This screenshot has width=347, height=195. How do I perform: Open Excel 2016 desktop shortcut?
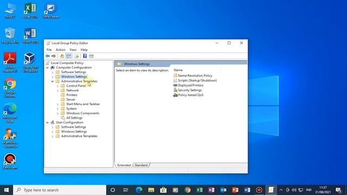click(x=30, y=11)
